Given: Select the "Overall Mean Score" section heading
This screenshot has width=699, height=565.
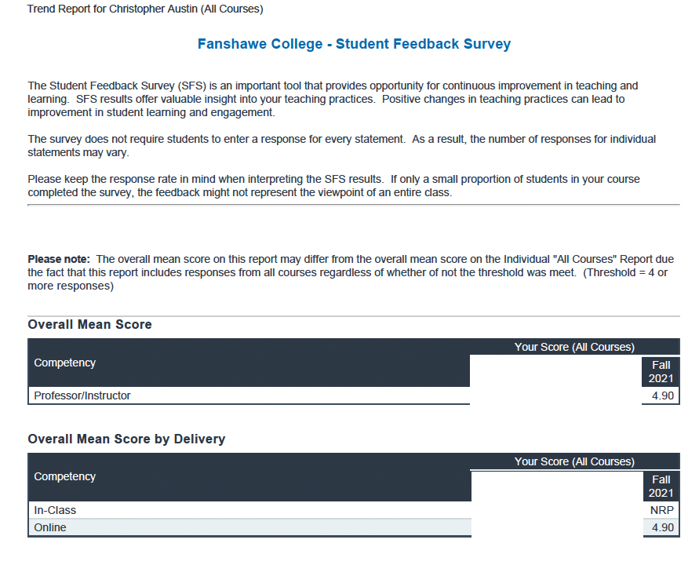Looking at the screenshot, I should coord(89,324).
